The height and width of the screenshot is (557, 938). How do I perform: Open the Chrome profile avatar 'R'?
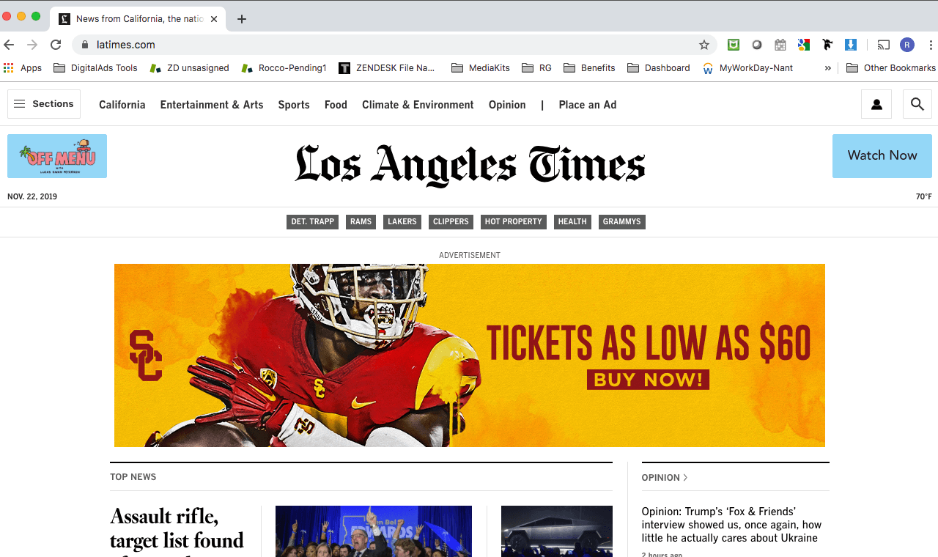(x=907, y=45)
